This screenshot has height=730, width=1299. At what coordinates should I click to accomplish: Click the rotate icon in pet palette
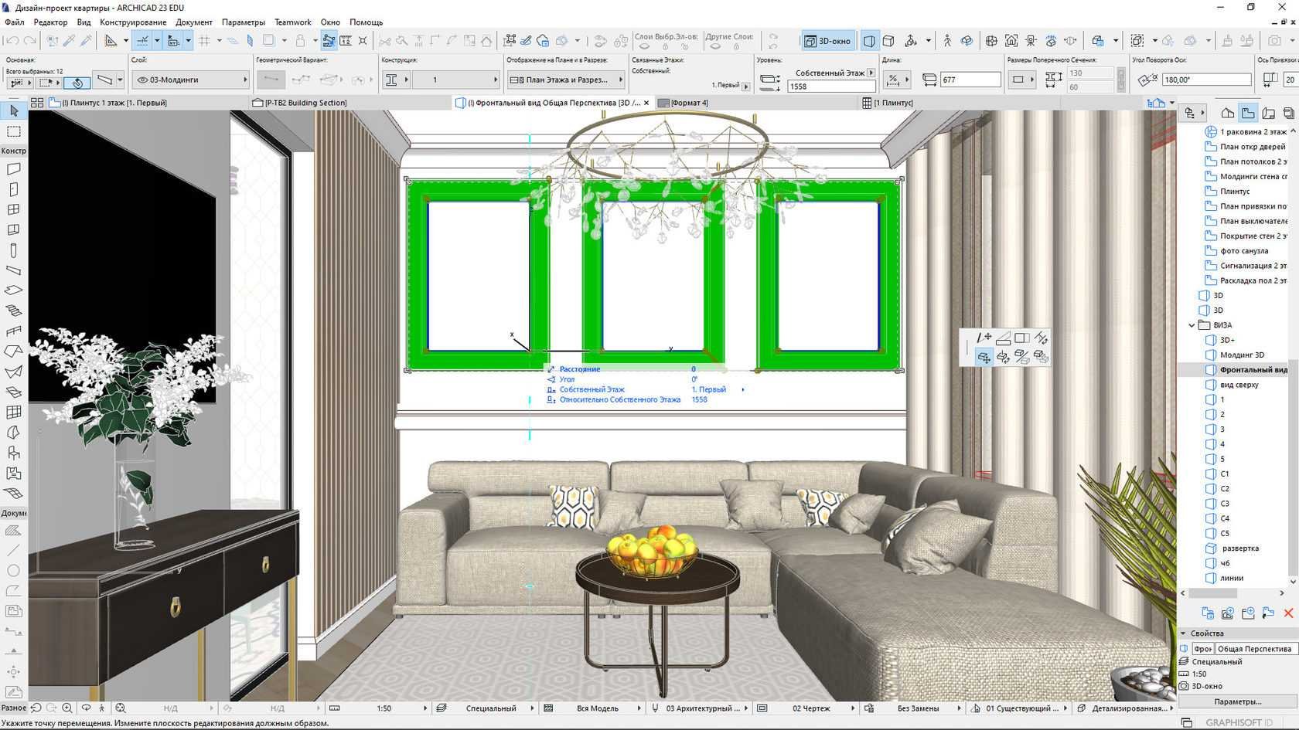1003,357
